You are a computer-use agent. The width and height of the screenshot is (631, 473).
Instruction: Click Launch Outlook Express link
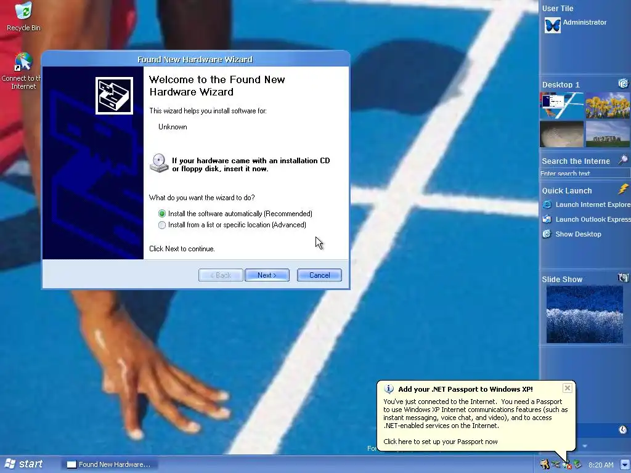(x=593, y=219)
